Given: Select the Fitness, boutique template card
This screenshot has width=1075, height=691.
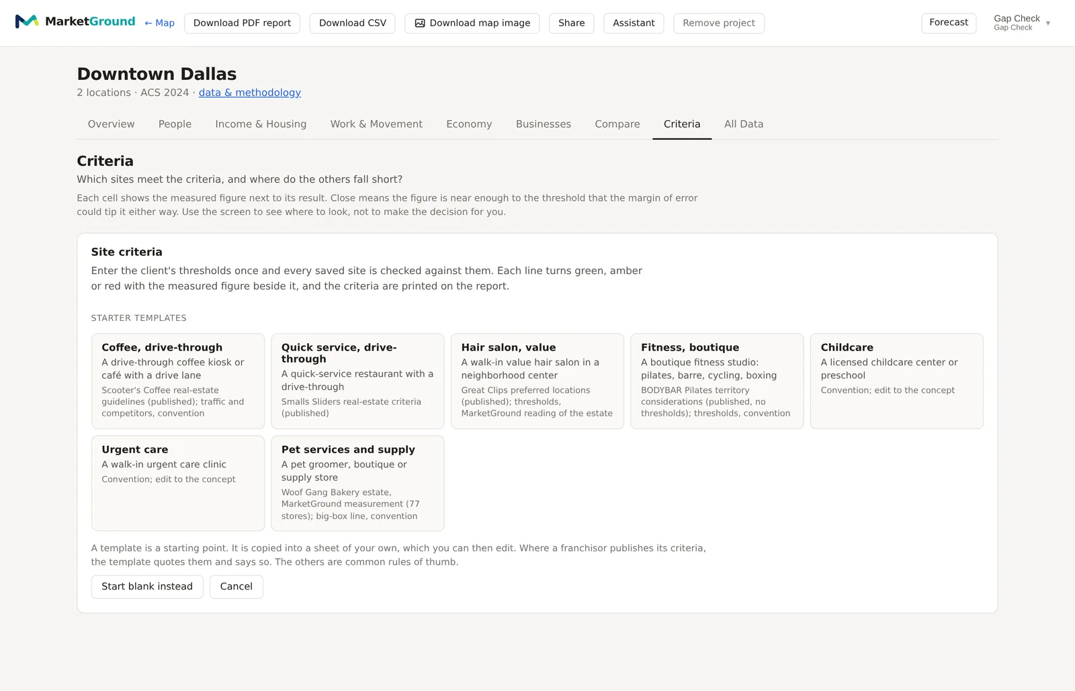Looking at the screenshot, I should [x=717, y=381].
